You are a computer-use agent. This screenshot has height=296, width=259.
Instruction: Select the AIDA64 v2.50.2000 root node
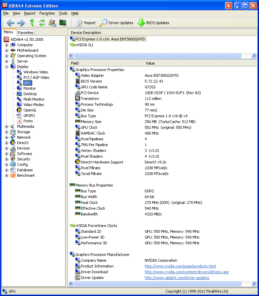pos(27,39)
